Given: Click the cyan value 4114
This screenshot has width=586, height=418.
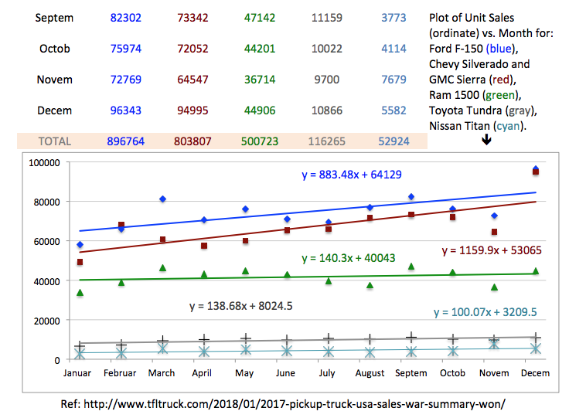Looking at the screenshot, I should pyautogui.click(x=394, y=49).
